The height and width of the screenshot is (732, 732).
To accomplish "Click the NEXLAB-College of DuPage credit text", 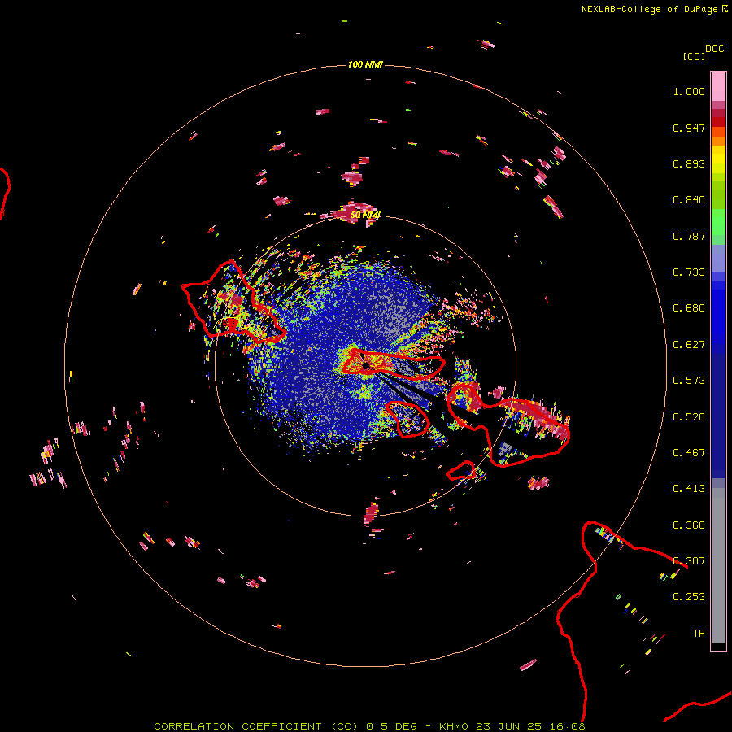I will click(649, 9).
